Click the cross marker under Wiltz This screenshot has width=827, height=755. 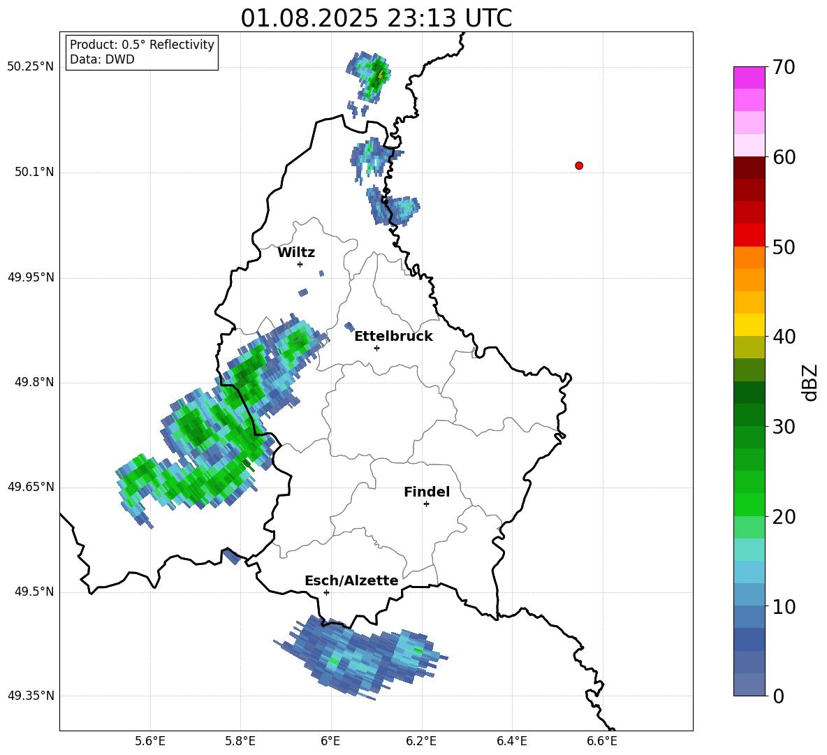pyautogui.click(x=300, y=264)
